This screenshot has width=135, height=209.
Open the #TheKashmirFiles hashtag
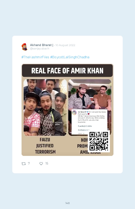35,57
